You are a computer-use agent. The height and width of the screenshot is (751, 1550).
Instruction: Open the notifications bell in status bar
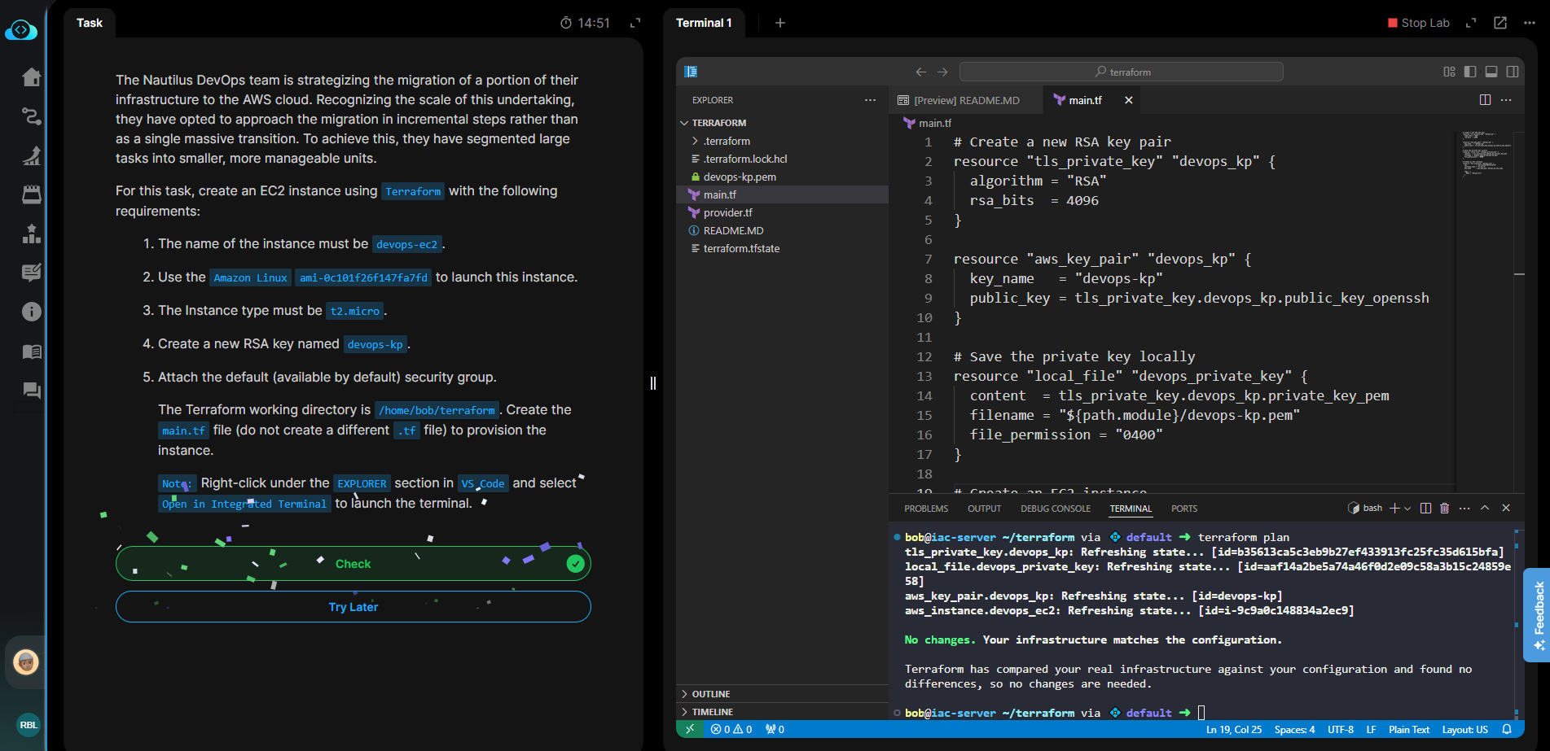tap(1507, 729)
